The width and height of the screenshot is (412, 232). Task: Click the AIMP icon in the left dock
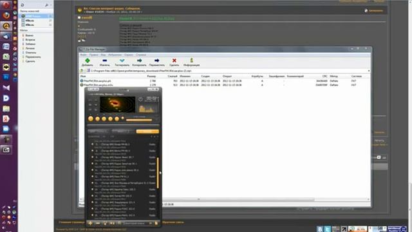pos(6,26)
